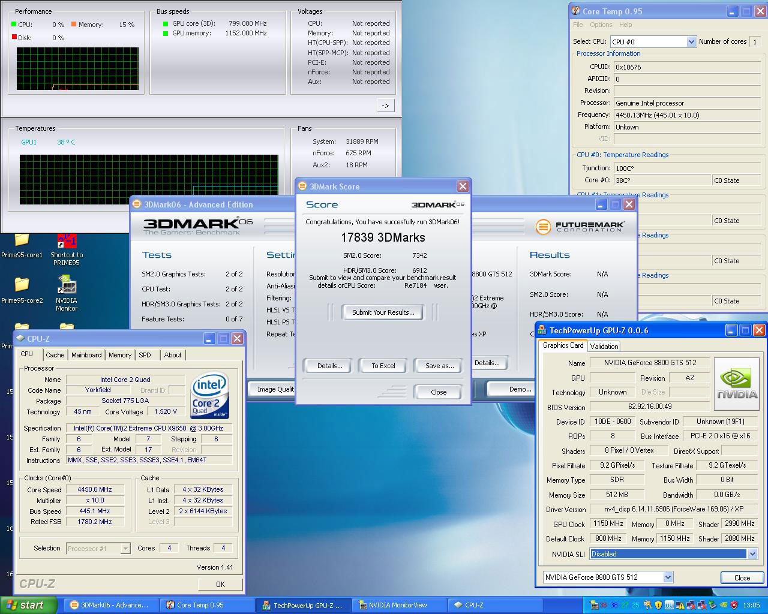Expand the Select CPU dropdown
Viewport: 768px width, 614px height.
(691, 42)
